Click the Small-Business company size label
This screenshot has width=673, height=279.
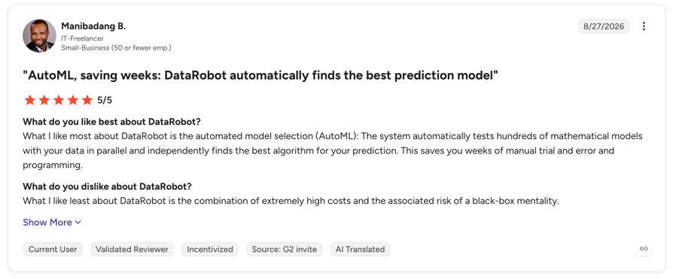tap(116, 47)
